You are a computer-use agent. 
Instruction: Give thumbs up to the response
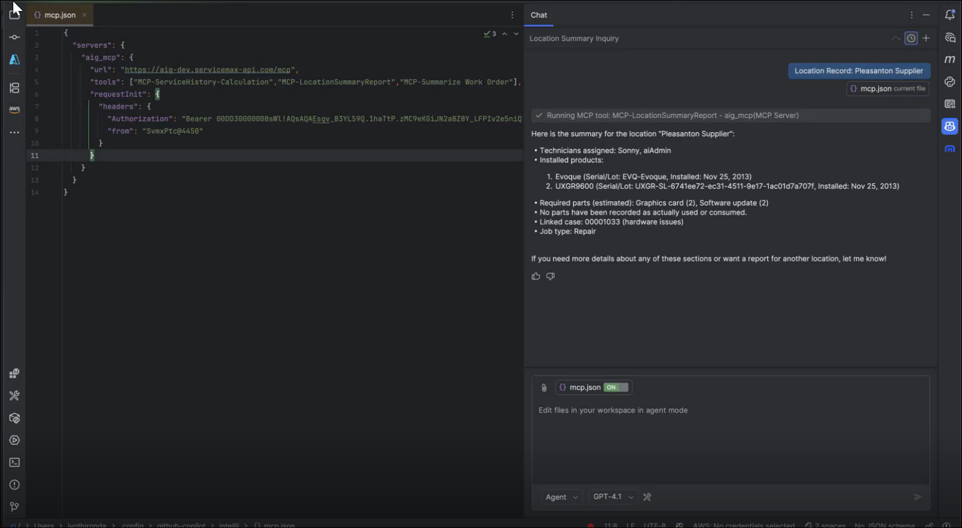[536, 276]
